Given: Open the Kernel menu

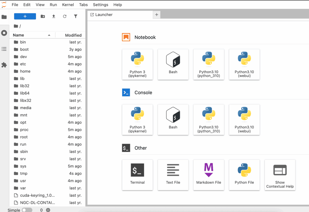Looking at the screenshot, I should (x=68, y=5).
